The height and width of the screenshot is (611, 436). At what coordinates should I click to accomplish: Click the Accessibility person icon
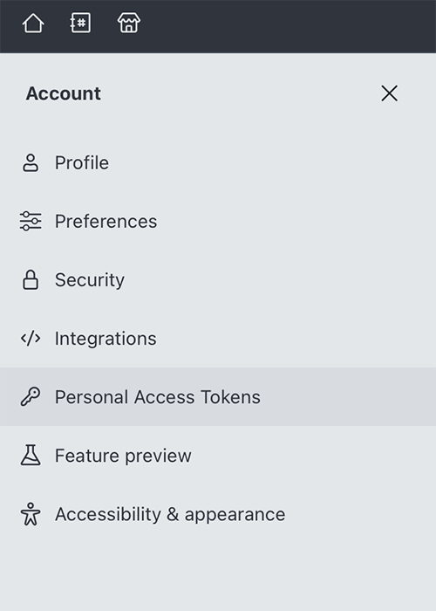point(31,514)
